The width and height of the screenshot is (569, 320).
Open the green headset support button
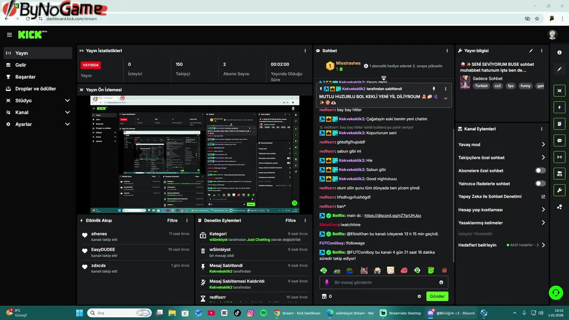[556, 292]
